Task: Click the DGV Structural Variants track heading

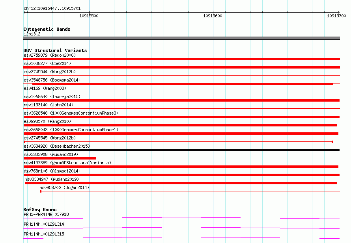Action: [55, 50]
